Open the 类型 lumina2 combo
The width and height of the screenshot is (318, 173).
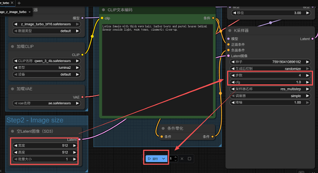[47, 67]
